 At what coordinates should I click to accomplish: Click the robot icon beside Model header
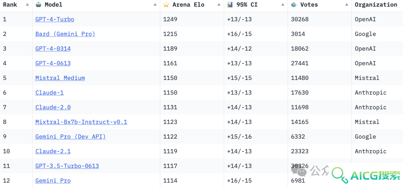point(38,4)
